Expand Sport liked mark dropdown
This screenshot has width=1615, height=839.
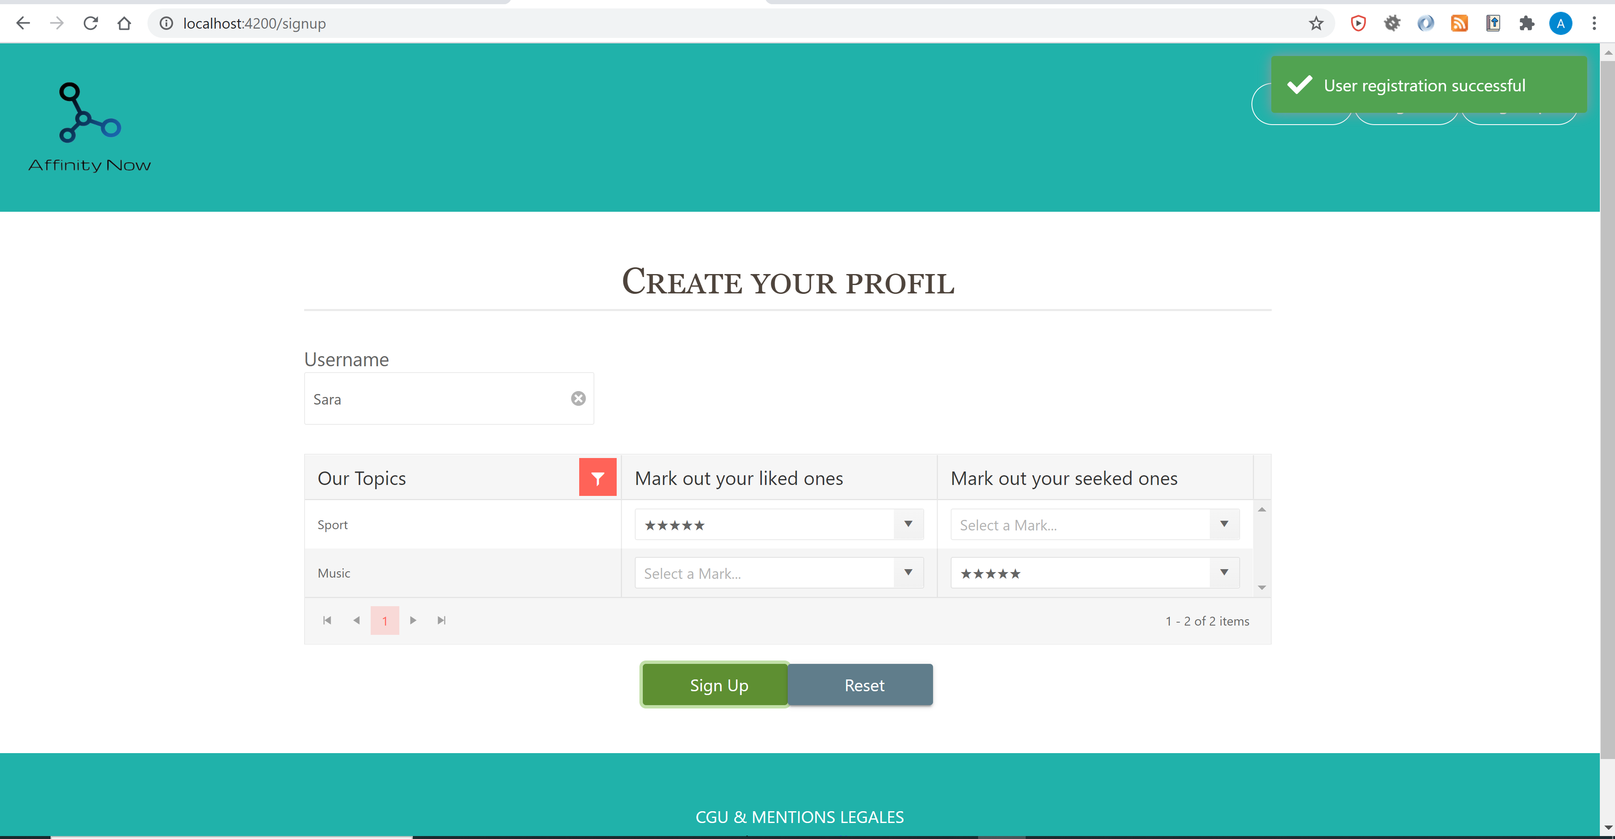908,524
